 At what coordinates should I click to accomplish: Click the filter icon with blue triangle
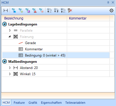coord(14,10)
